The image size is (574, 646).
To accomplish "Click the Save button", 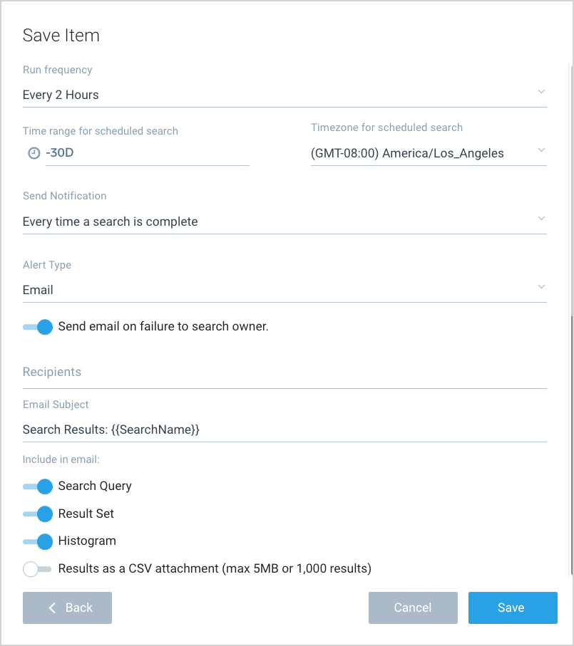I will 512,608.
